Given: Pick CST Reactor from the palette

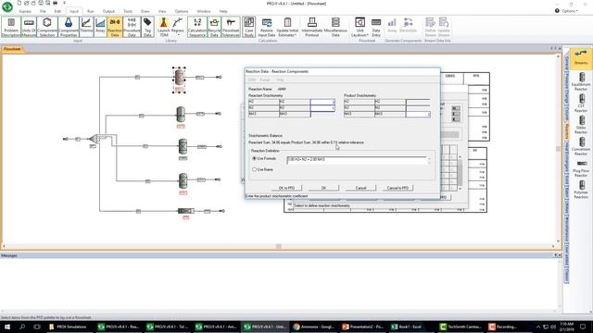Looking at the screenshot, I should 581,103.
